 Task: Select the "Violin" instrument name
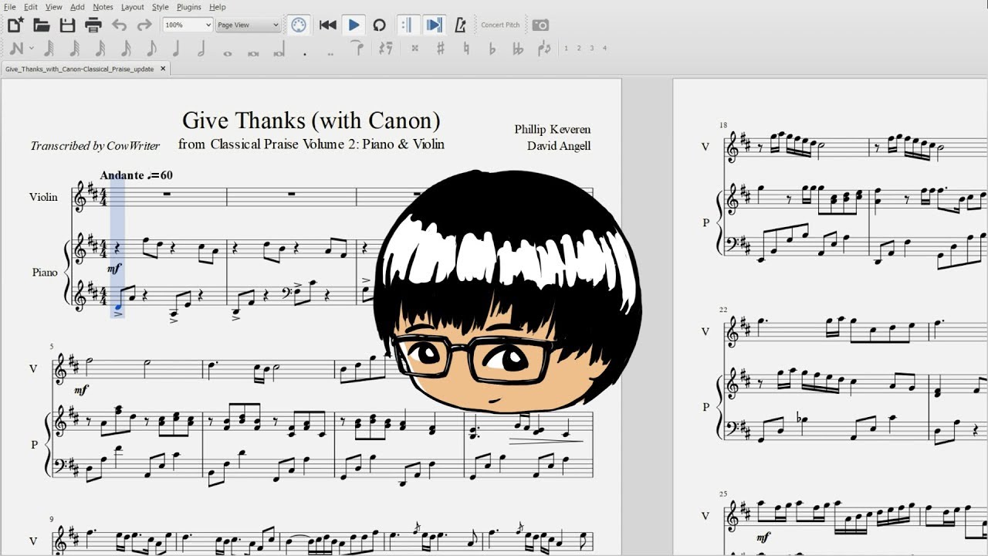tap(43, 197)
